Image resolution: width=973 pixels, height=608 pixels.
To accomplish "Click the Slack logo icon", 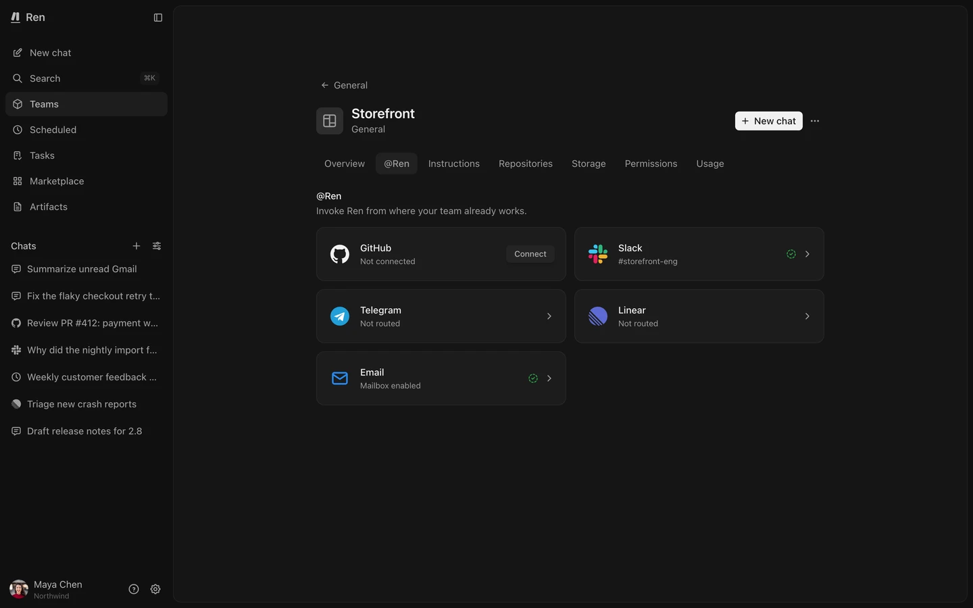I will [598, 254].
